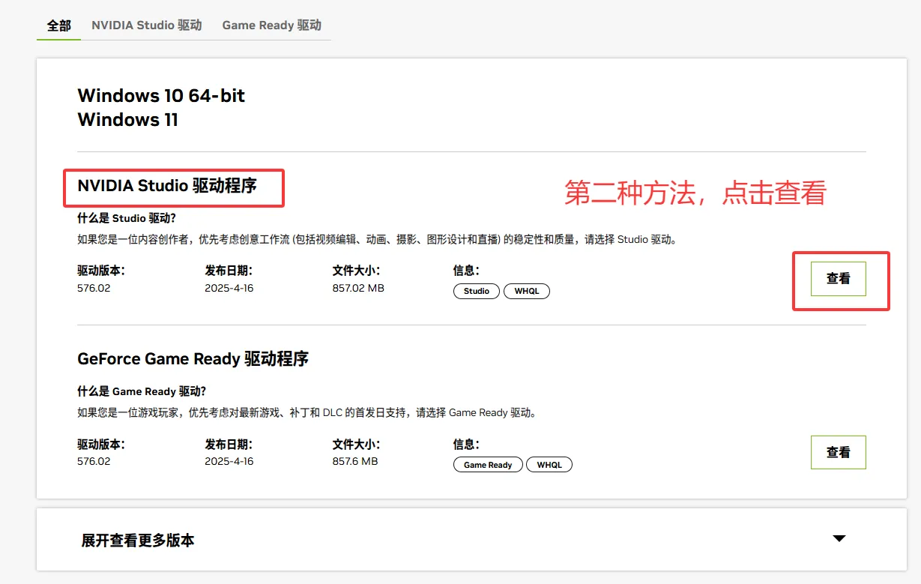Screen dimensions: 921x584
Task: Click 查看 for NVIDIA Studio driver
Action: [x=839, y=278]
